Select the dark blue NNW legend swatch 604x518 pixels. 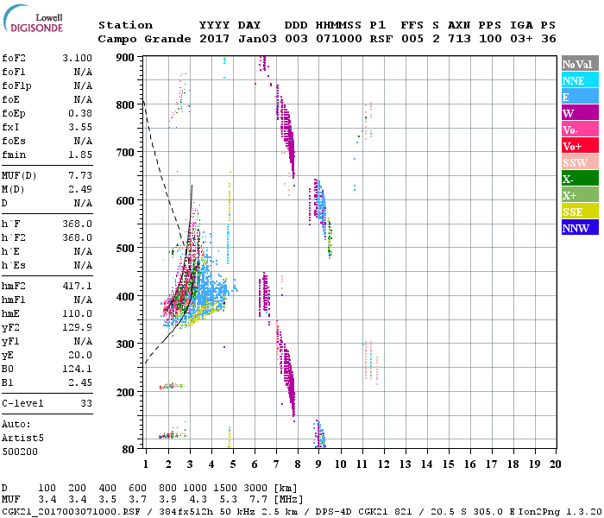580,227
